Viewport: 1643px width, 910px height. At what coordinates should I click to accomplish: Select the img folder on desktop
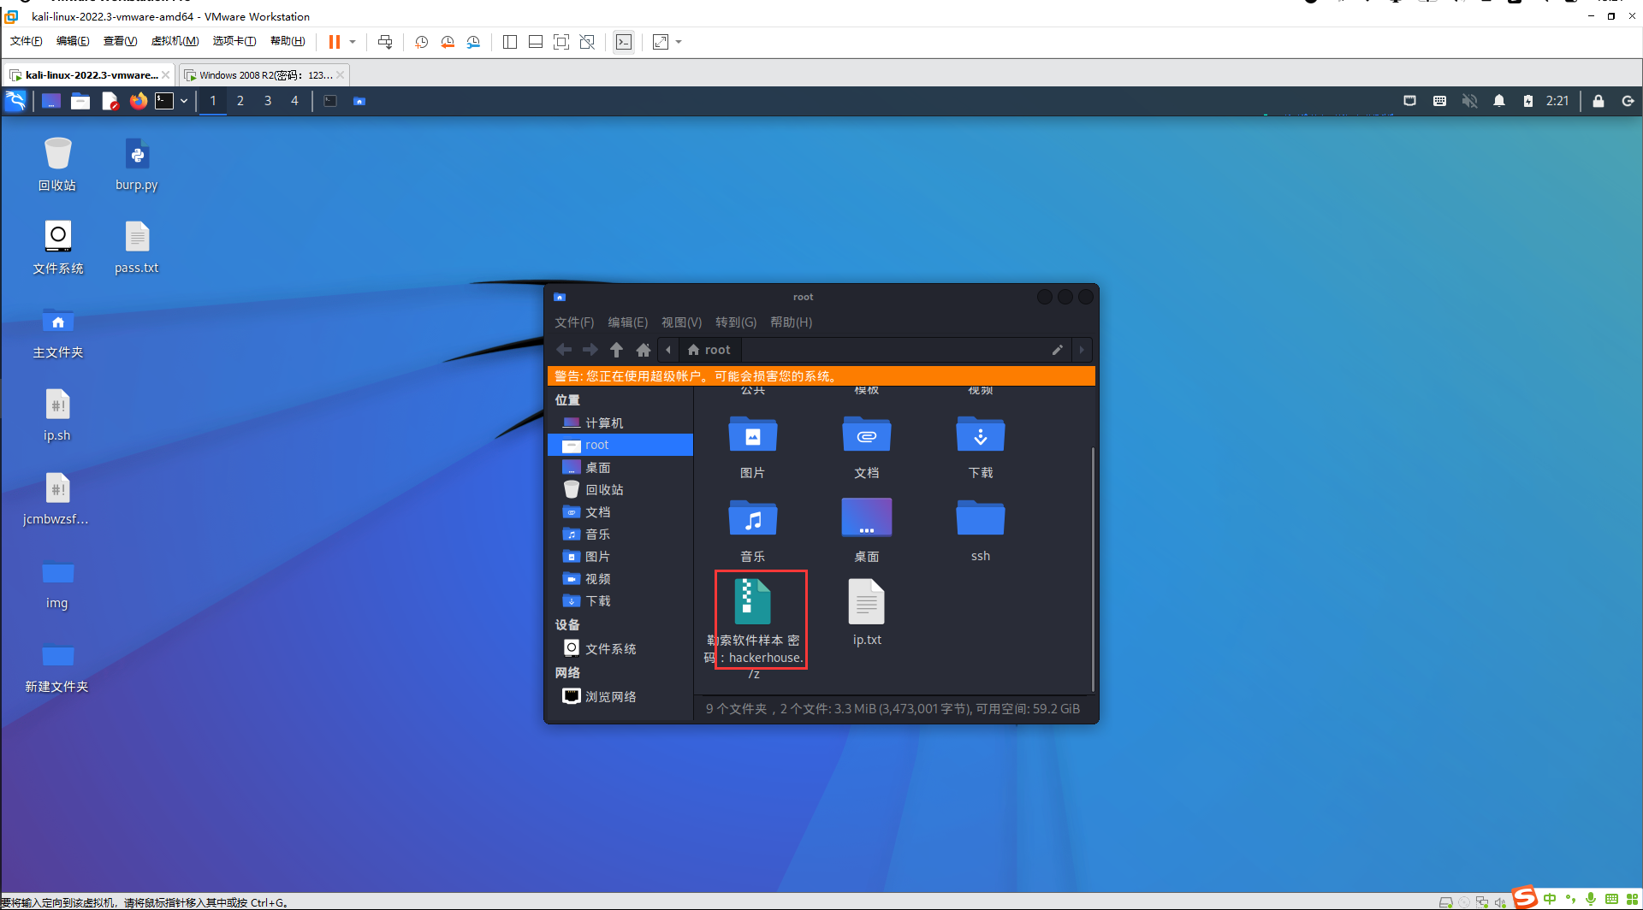pyautogui.click(x=57, y=583)
